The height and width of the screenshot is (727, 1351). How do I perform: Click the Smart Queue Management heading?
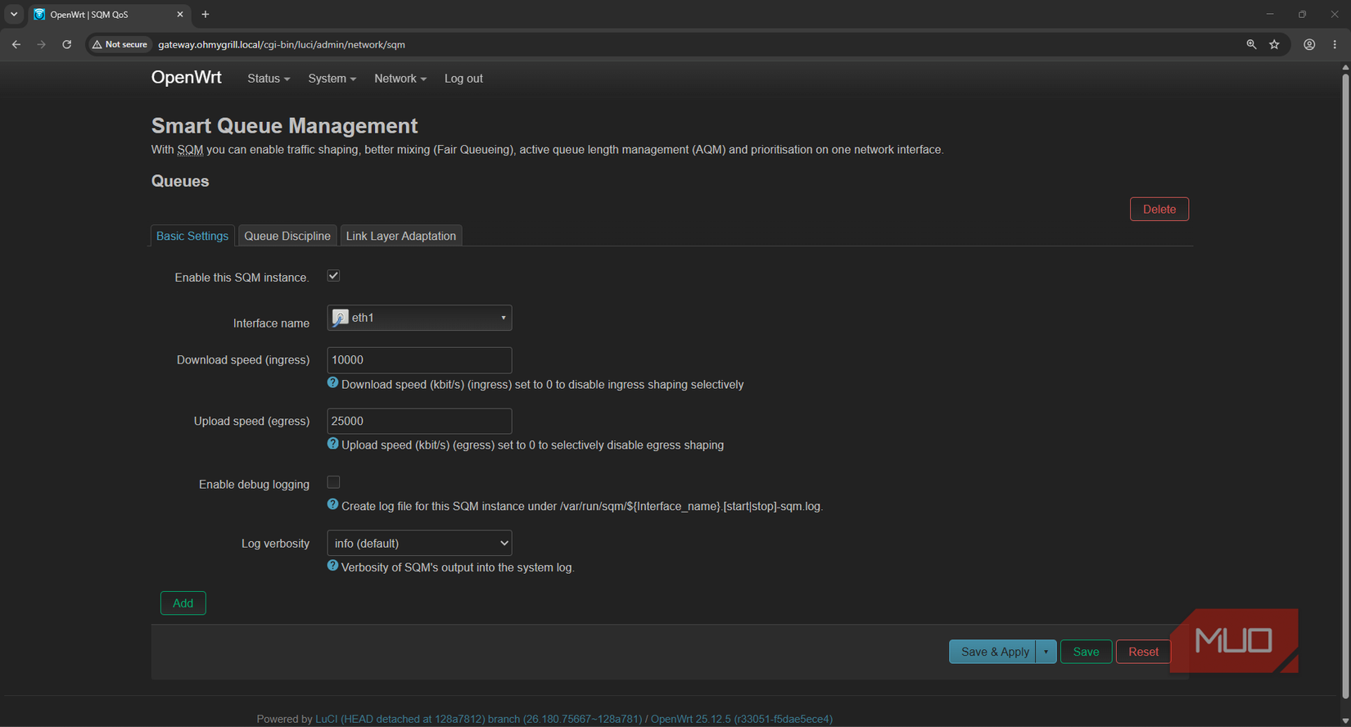tap(284, 125)
